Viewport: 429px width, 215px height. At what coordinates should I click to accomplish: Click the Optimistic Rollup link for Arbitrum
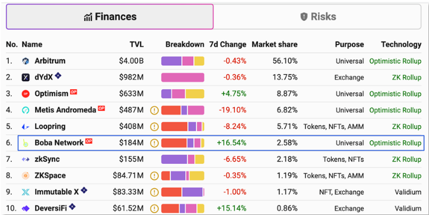pyautogui.click(x=395, y=61)
